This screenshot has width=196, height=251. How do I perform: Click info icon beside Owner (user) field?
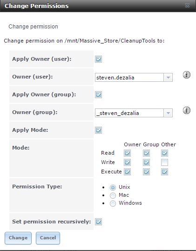coord(186,75)
